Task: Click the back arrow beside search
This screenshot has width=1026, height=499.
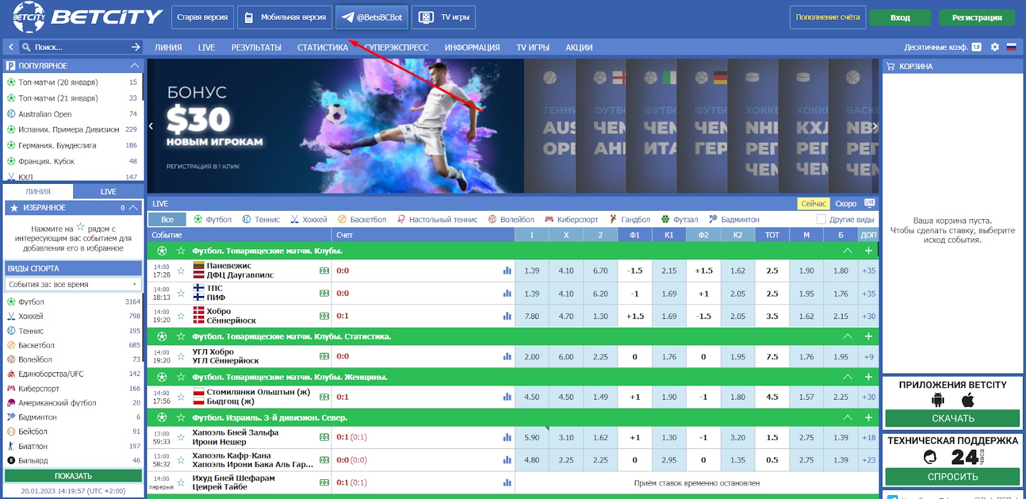Action: point(11,47)
